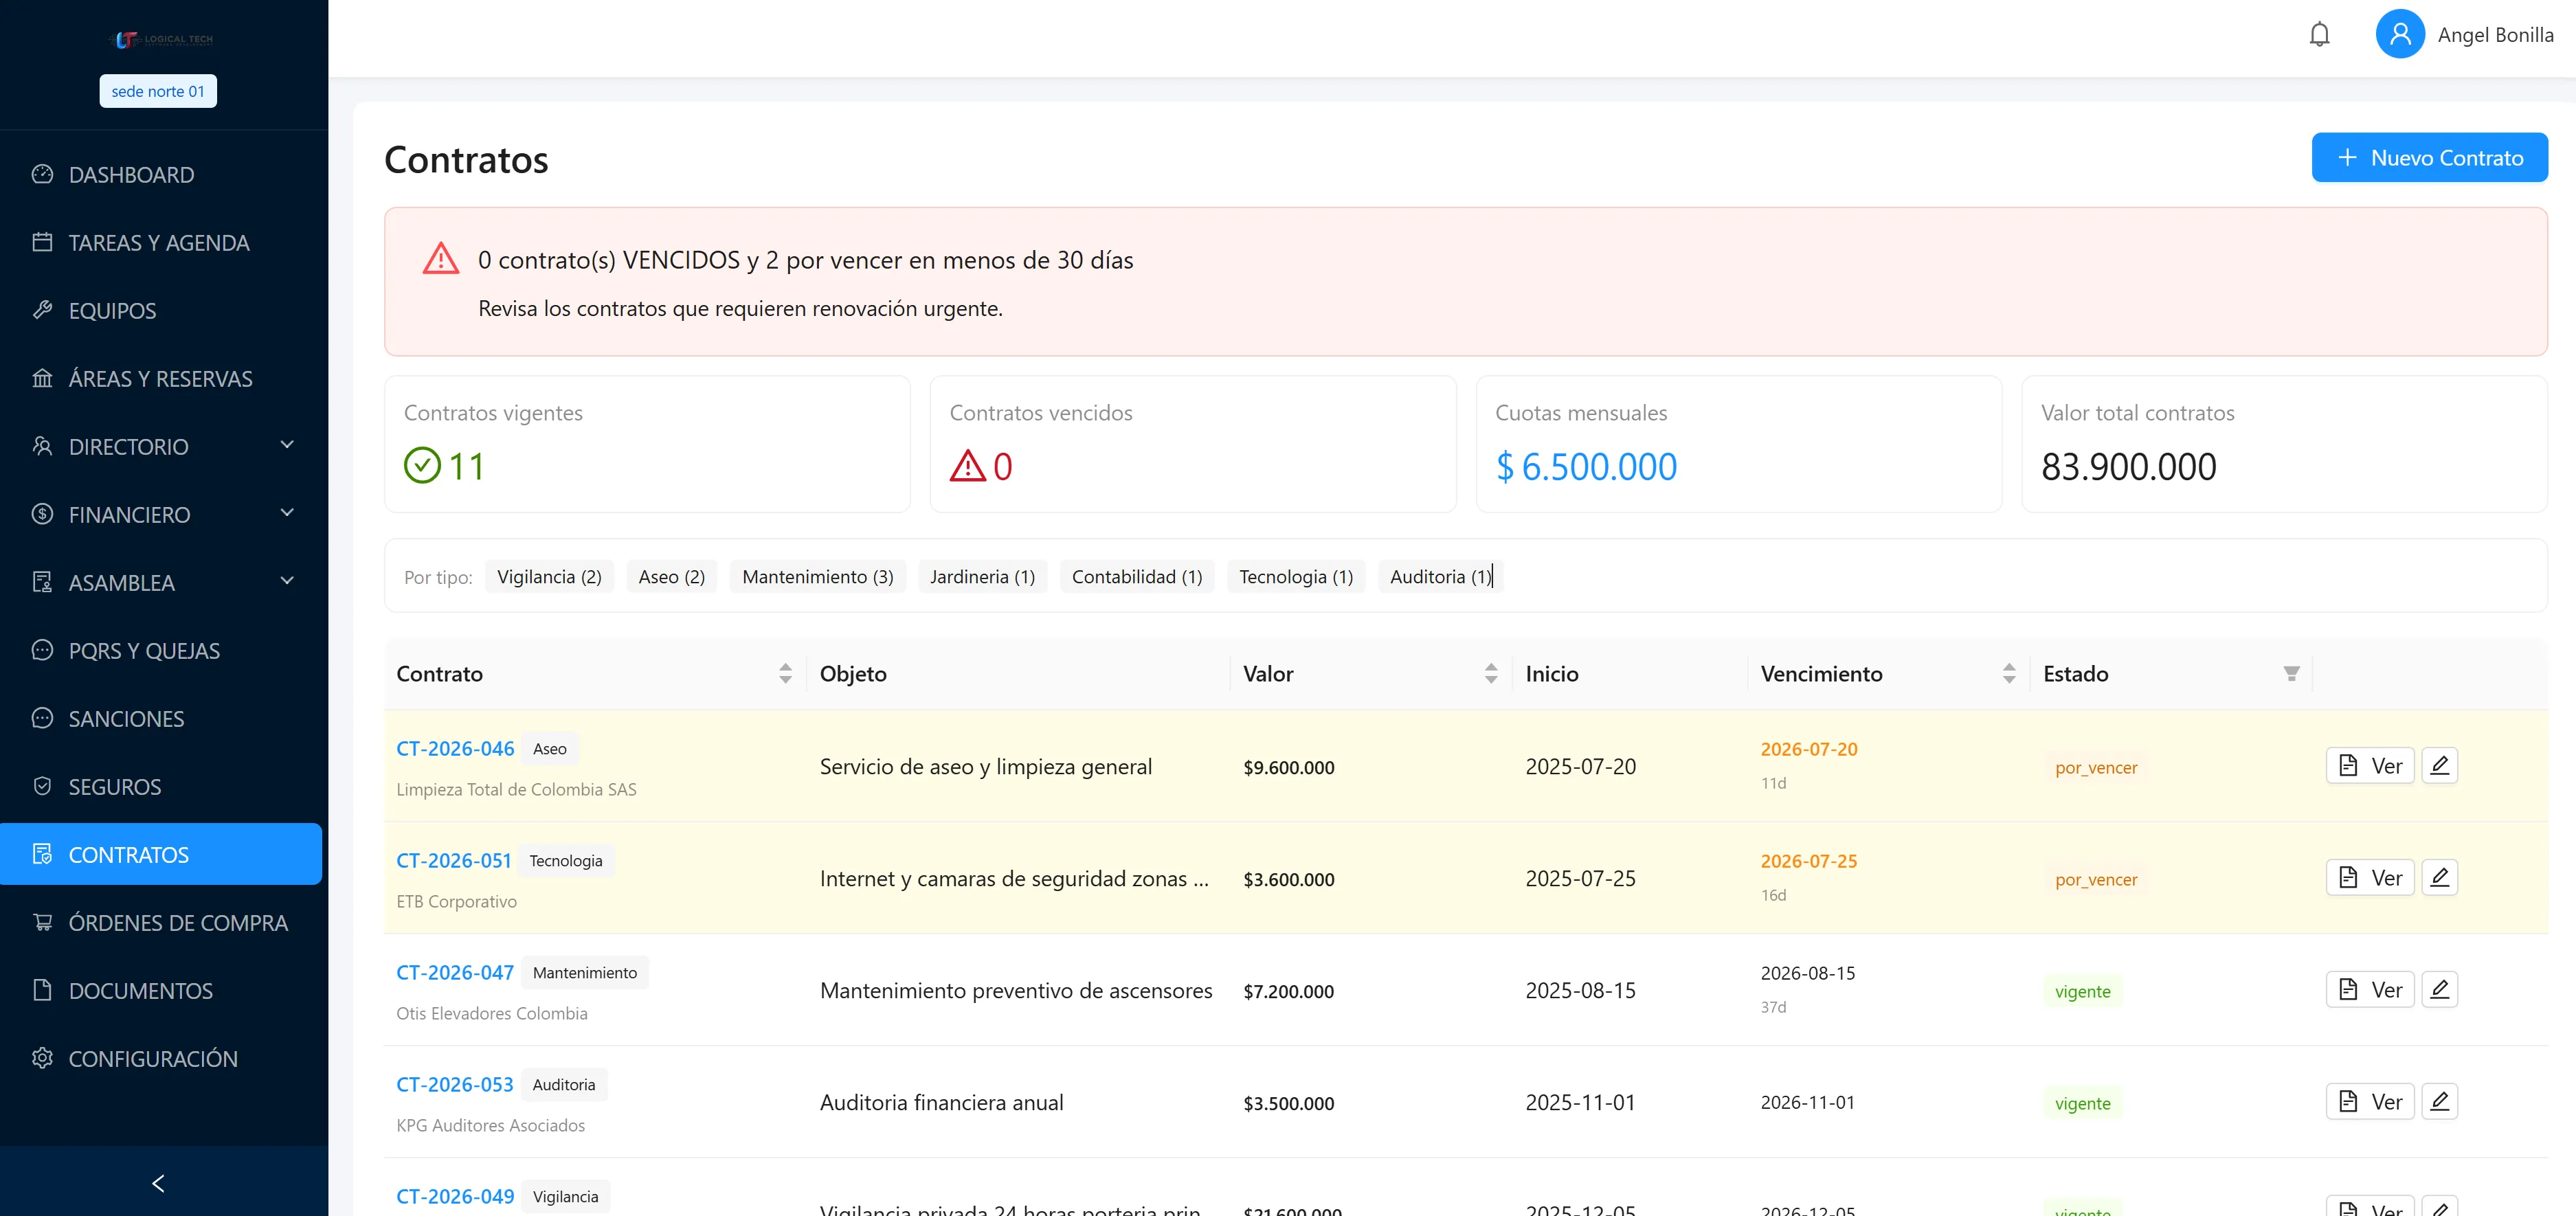This screenshot has height=1216, width=2576.
Task: Filter by Mantenimiento (3) tag
Action: pos(818,577)
